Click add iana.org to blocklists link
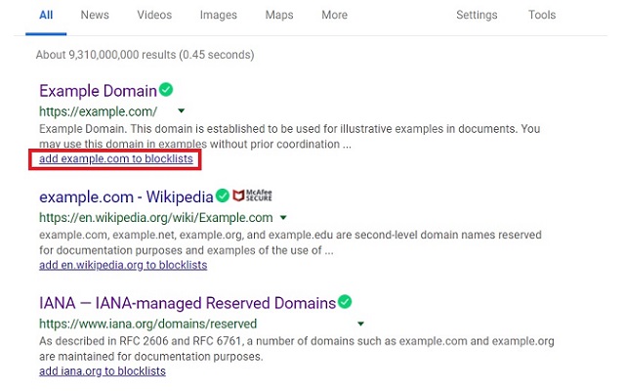This screenshot has width=625, height=391. (103, 371)
